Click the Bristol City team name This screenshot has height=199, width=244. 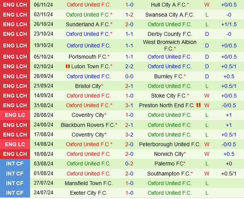point(88,86)
